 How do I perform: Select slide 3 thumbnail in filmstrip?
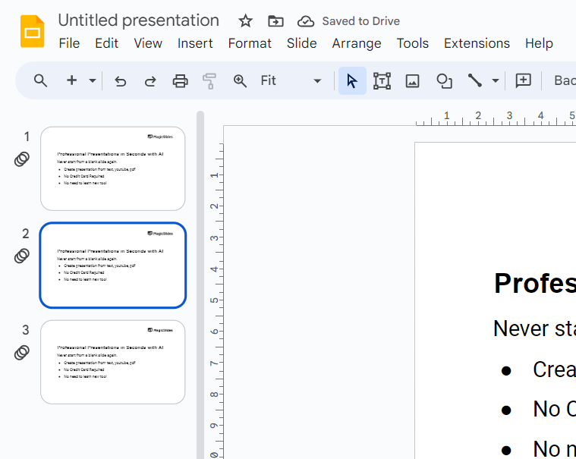tap(112, 362)
